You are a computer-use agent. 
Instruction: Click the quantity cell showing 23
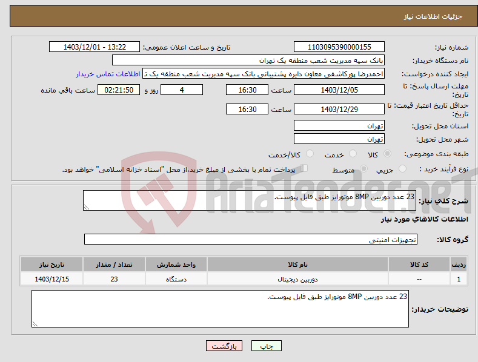point(114,279)
